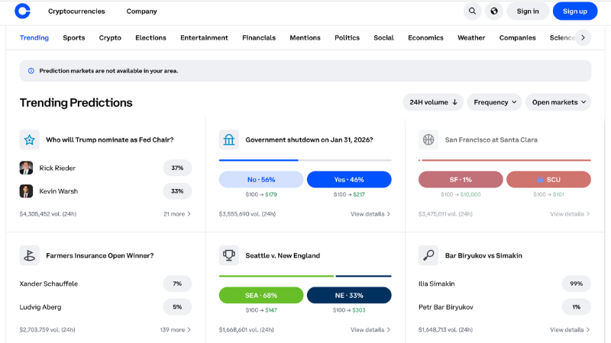This screenshot has width=611, height=343.
Task: Click the trophy icon for Seattle v. New England
Action: click(228, 255)
